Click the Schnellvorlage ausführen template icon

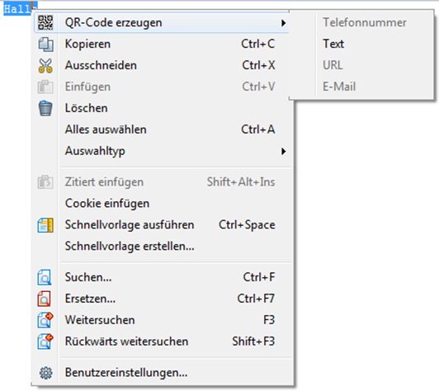[45, 225]
